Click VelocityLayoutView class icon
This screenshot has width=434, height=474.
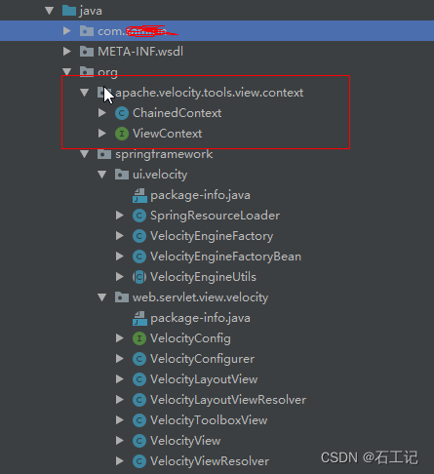pyautogui.click(x=139, y=379)
